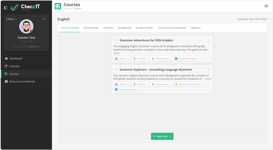
Task: Click Assessments: 1 badge in Grammar Explorers
Action: [161, 84]
